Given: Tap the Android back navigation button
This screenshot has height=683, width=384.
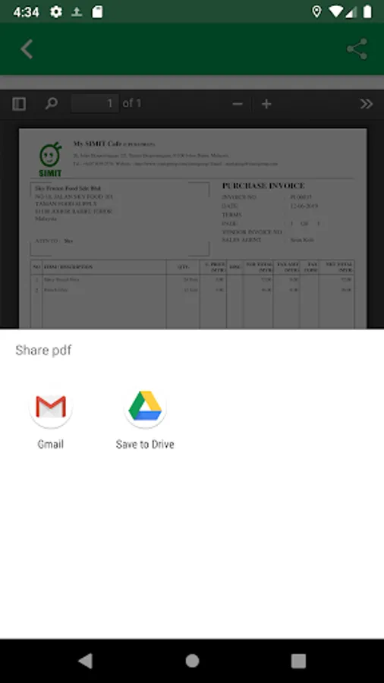Looking at the screenshot, I should 85,661.
